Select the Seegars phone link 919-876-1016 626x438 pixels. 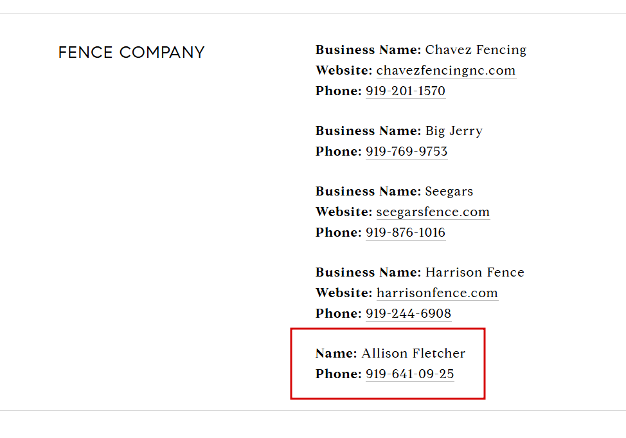click(x=405, y=233)
